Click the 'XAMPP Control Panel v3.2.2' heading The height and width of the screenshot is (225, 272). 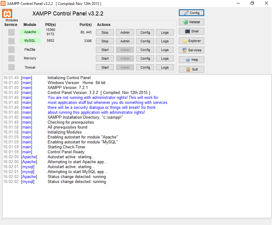[x=68, y=14]
